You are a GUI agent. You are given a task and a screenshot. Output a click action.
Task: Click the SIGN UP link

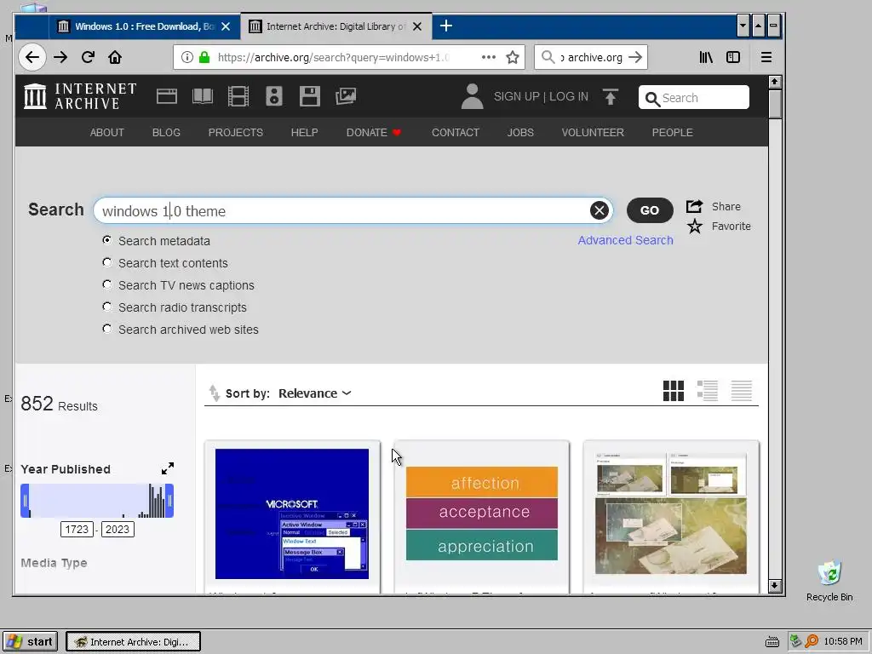517,96
